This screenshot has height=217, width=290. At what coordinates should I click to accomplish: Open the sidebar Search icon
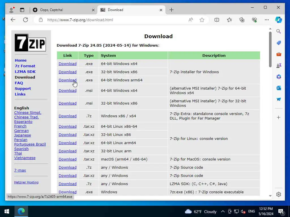coord(279,31)
